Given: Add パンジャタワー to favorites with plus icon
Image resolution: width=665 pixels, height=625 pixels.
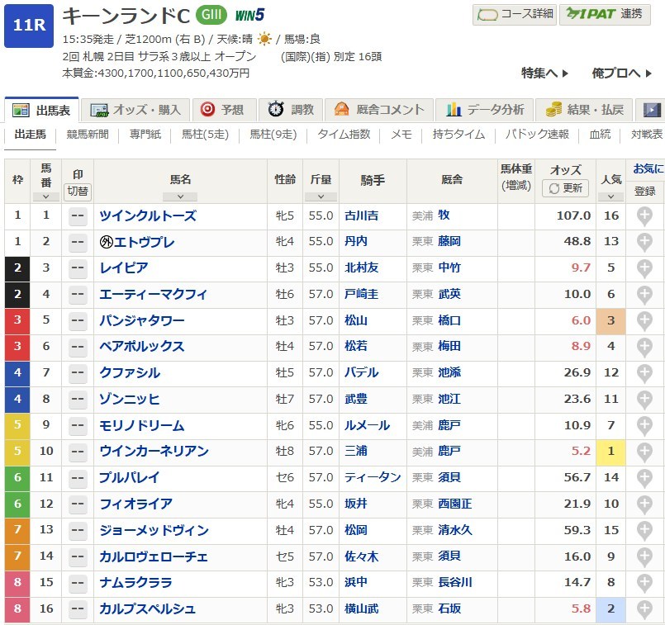Looking at the screenshot, I should pos(644,321).
